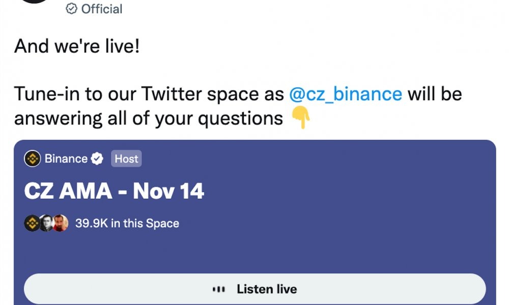509x305 pixels.
Task: Click the Binance host name text
Action: [66, 159]
